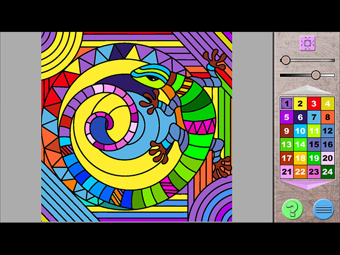Image resolution: width=340 pixels, height=255 pixels.
Task: Click the blue spiral center of the tail
Action: pos(99,129)
